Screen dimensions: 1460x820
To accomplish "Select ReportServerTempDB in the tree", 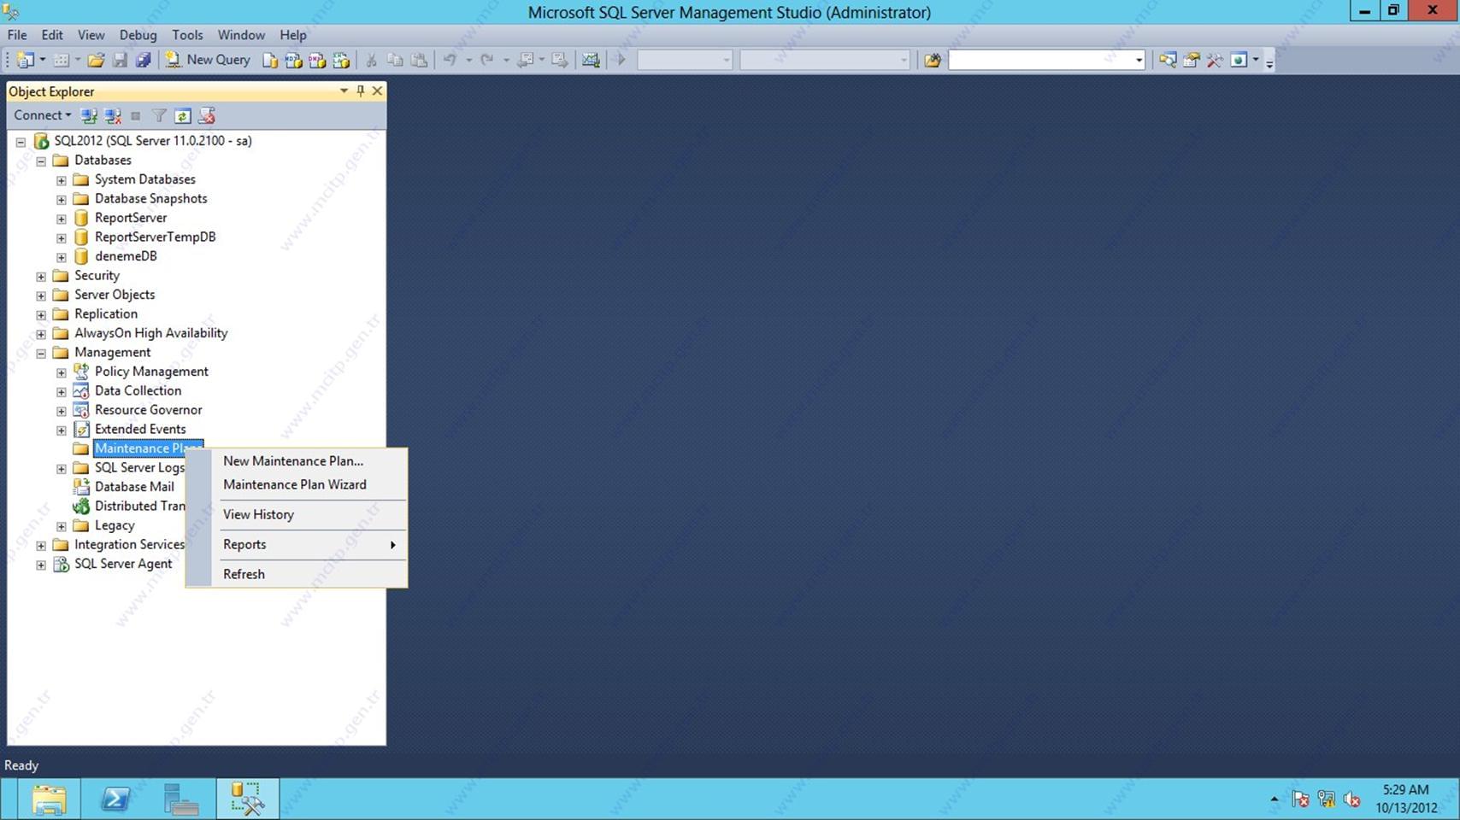I will coord(155,237).
